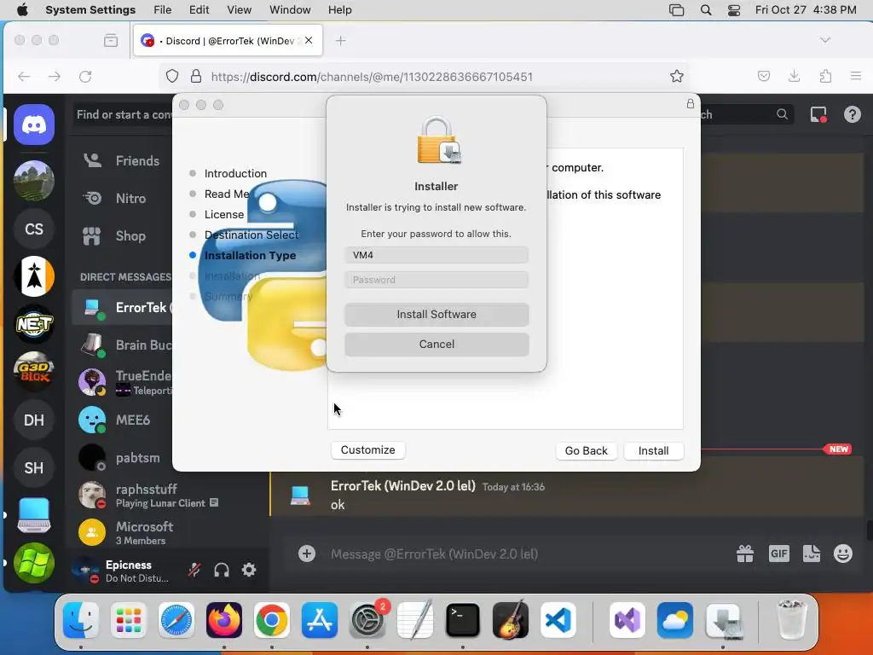Open Discord user settings gear
This screenshot has height=655, width=873.
[x=249, y=570]
